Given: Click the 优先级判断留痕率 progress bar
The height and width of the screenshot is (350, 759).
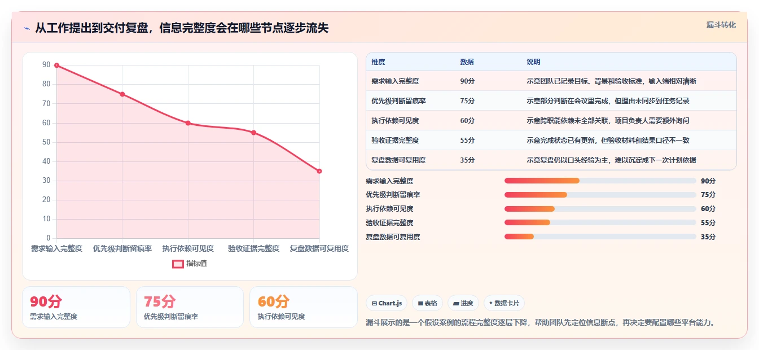Looking at the screenshot, I should click(x=600, y=195).
